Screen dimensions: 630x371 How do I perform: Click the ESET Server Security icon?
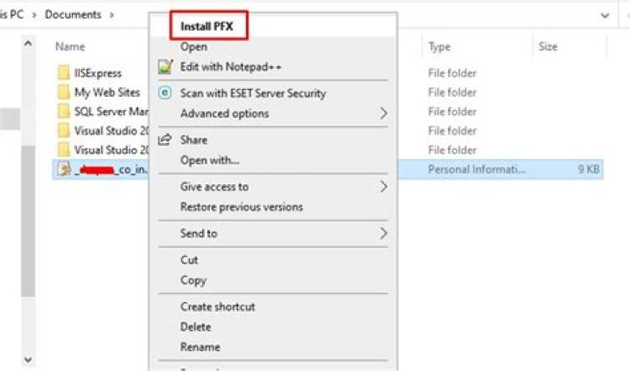164,93
